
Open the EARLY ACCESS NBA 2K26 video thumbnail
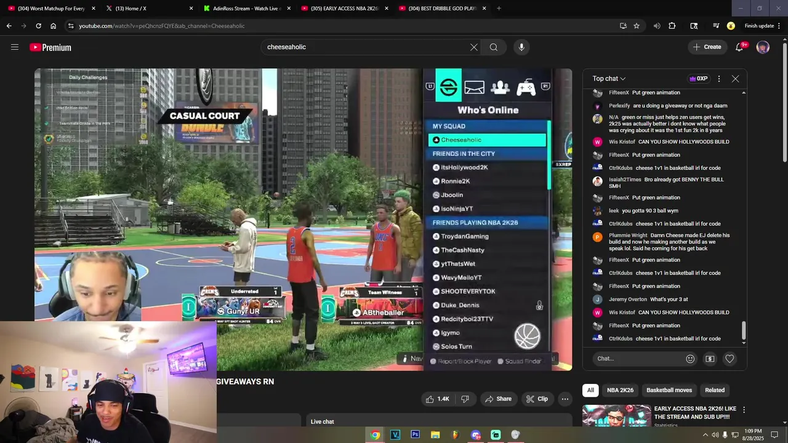pos(616,415)
